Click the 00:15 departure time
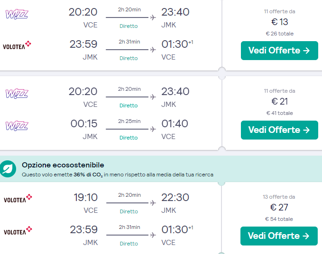 click(x=84, y=123)
